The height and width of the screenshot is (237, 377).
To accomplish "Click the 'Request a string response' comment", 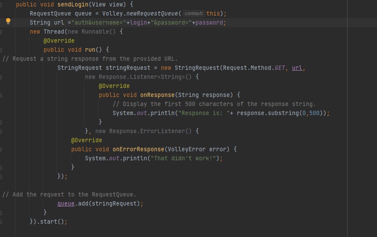I will pos(90,59).
